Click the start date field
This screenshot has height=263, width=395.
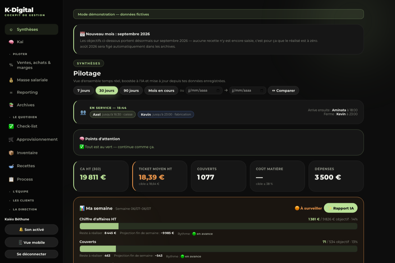[204, 91]
